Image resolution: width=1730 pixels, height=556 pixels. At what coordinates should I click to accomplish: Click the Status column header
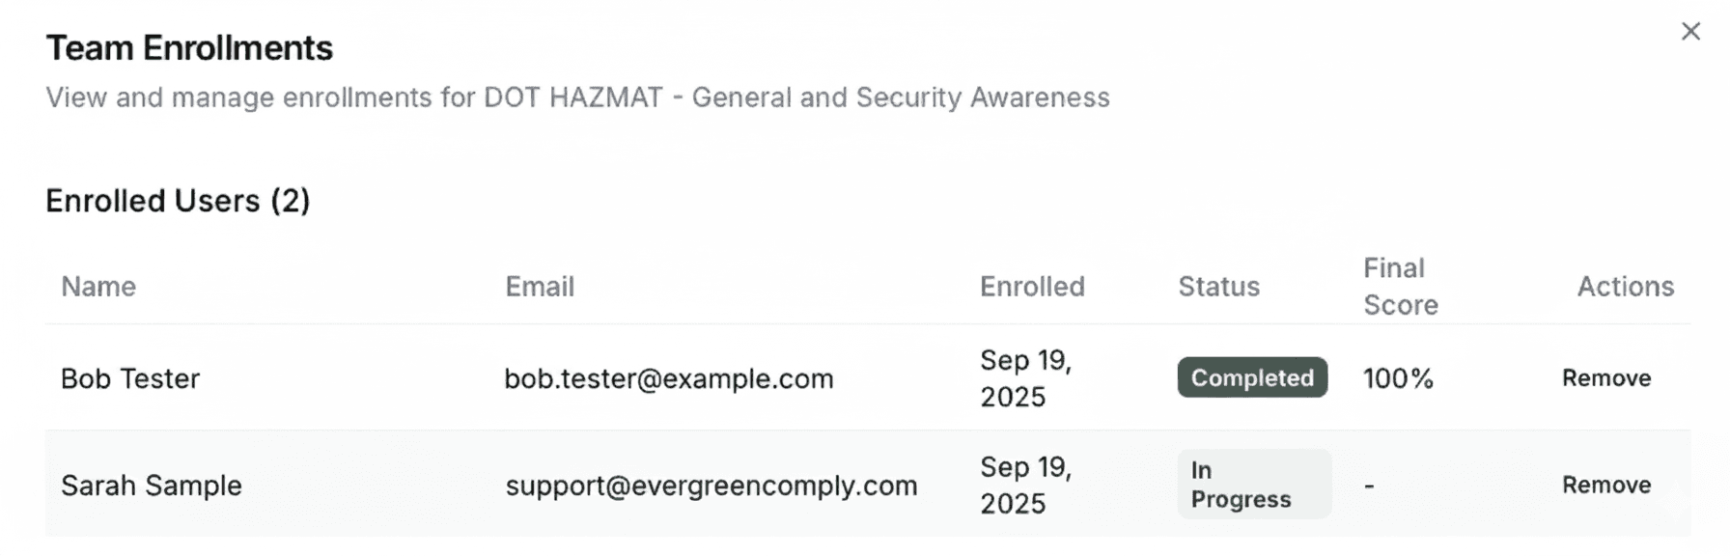(1218, 287)
